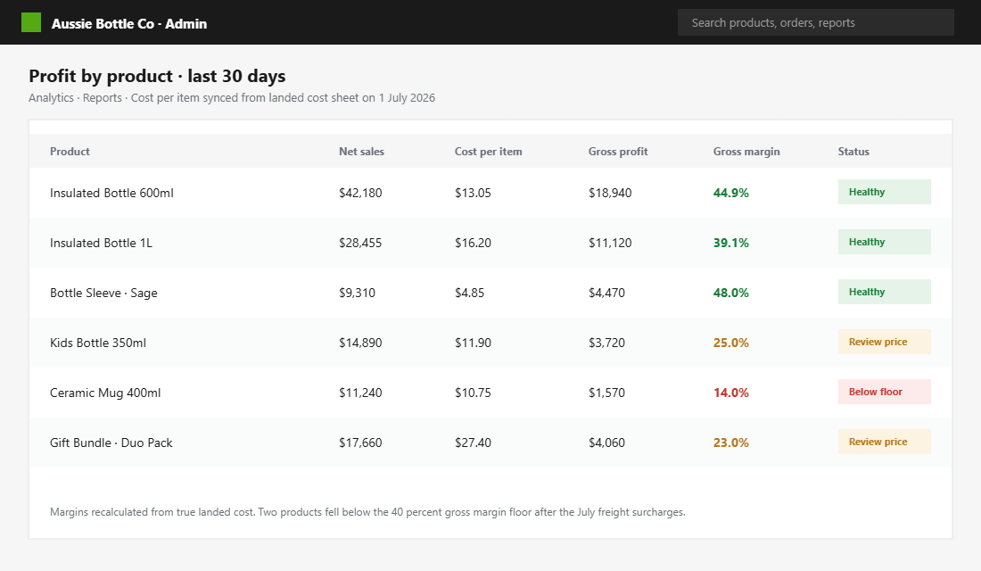
Task: Click the $4.85 cost per item
Action: point(469,293)
